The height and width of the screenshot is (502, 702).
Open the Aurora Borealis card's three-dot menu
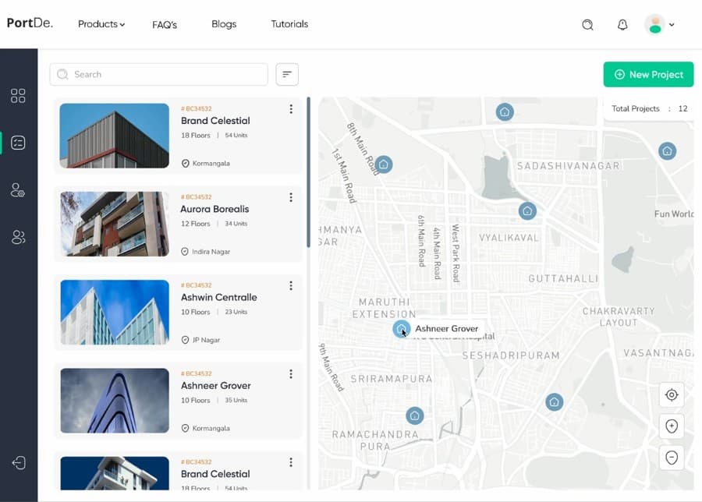click(x=291, y=197)
